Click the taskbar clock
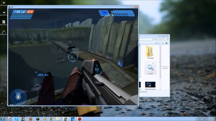 (211, 119)
